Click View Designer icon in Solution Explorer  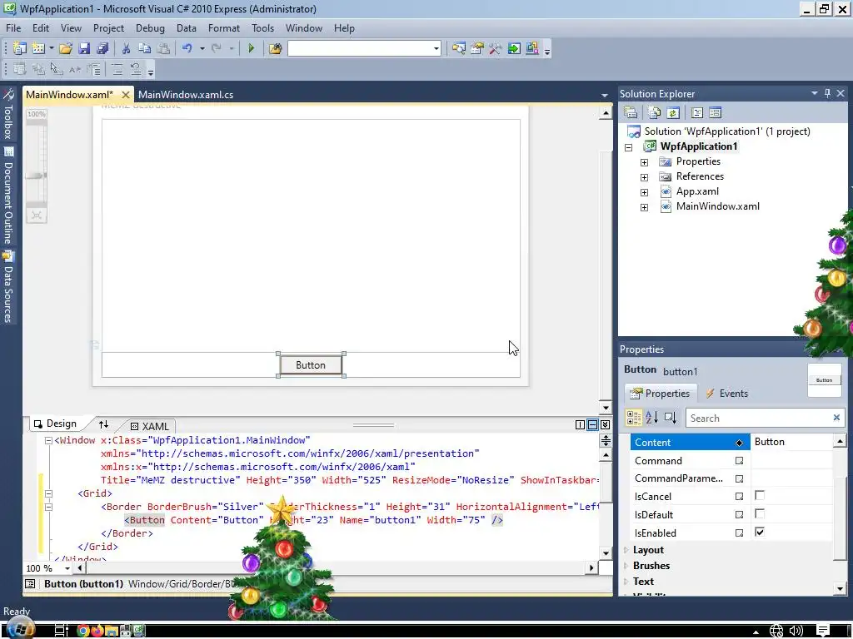pos(716,112)
